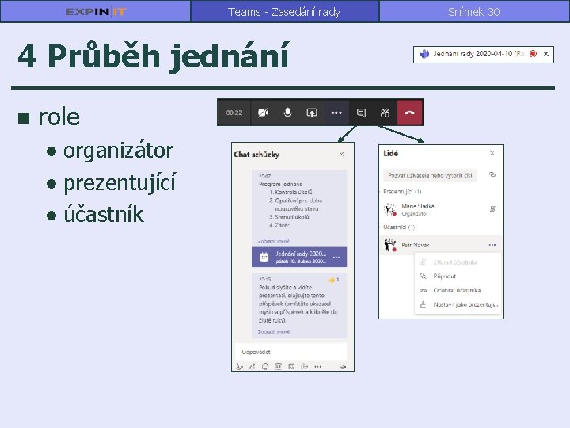Click the calendar icon on the meeting card
The image size is (570, 428).
click(x=264, y=258)
